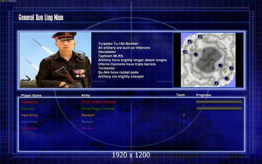The image size is (262, 164).
Task: Click Oce ano's loading progress bar
Action: coord(219,109)
